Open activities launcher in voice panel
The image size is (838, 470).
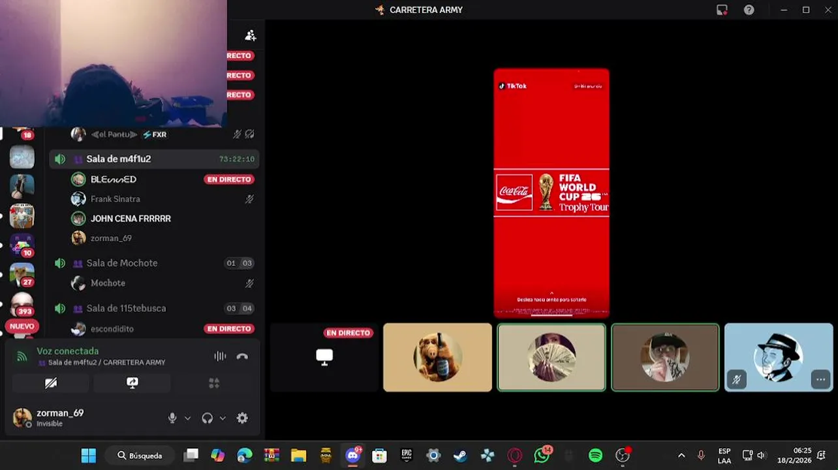point(213,383)
